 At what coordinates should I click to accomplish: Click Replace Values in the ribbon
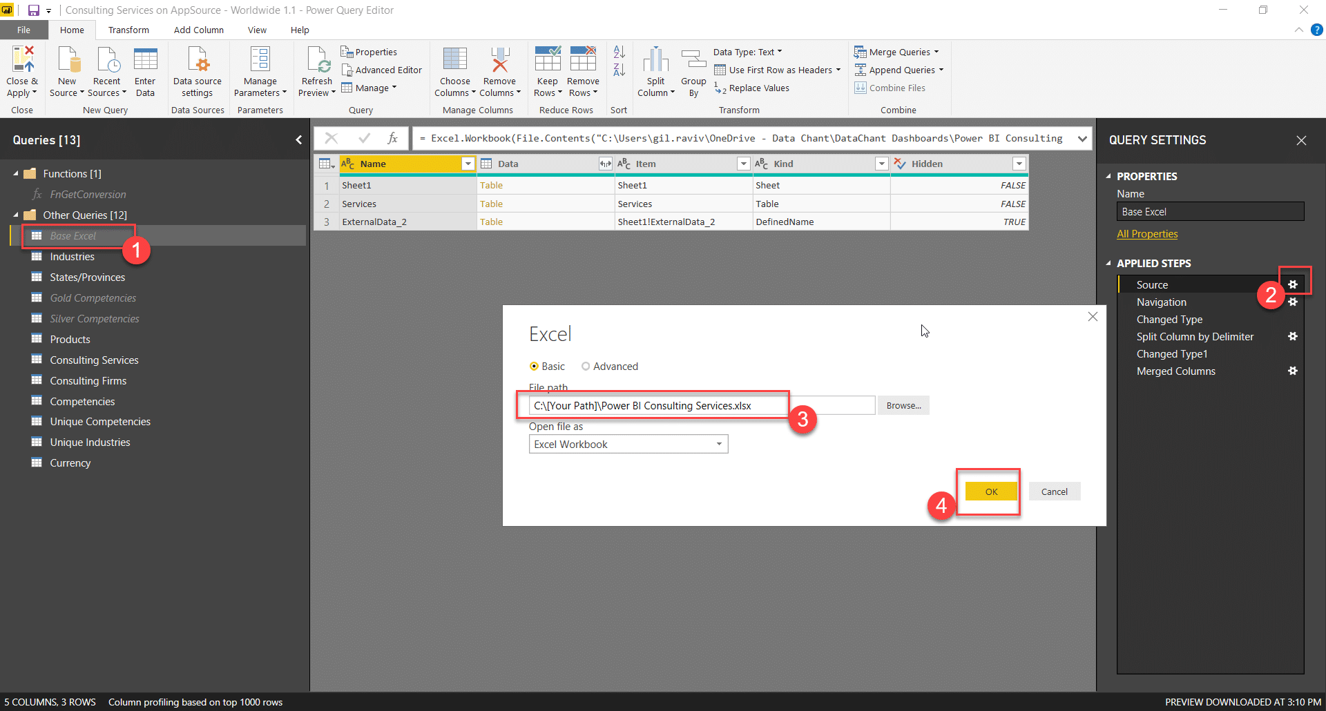point(752,88)
